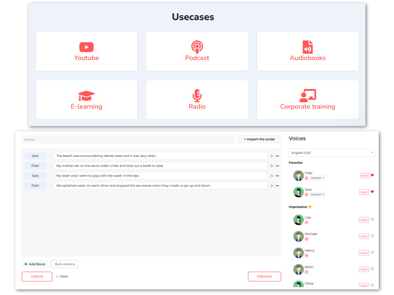Image resolution: width=394 pixels, height=295 pixels.
Task: Click the text about mother reading a book
Action: point(161,166)
